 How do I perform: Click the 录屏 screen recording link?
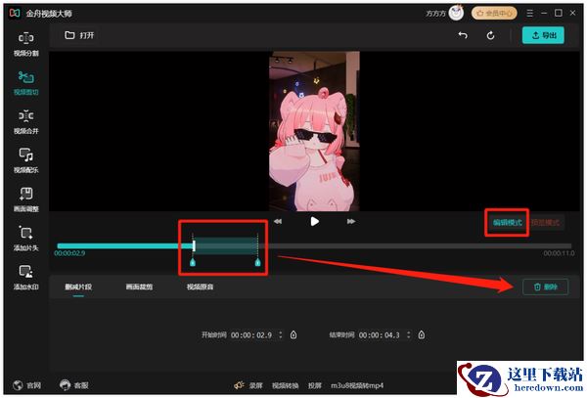(256, 385)
